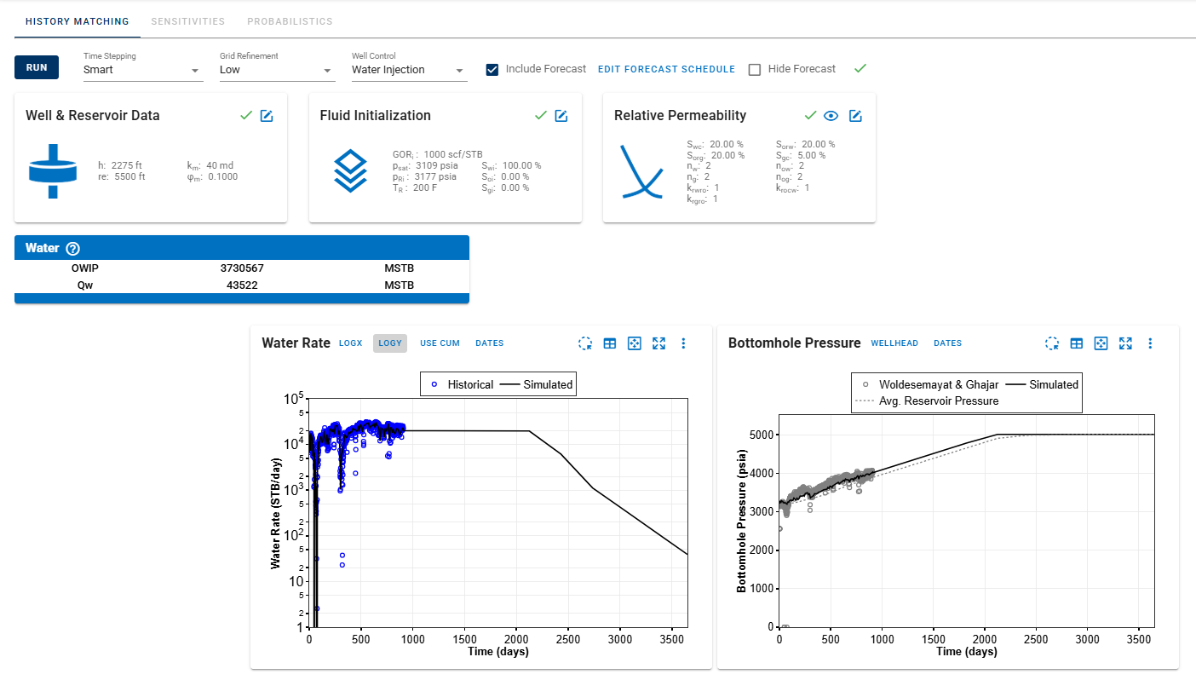View relative permeability curves eye icon
Image resolution: width=1196 pixels, height=680 pixels.
click(x=831, y=116)
